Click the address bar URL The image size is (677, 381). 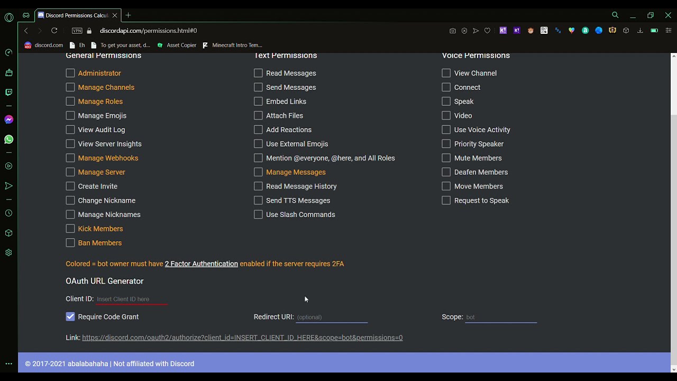click(x=149, y=31)
